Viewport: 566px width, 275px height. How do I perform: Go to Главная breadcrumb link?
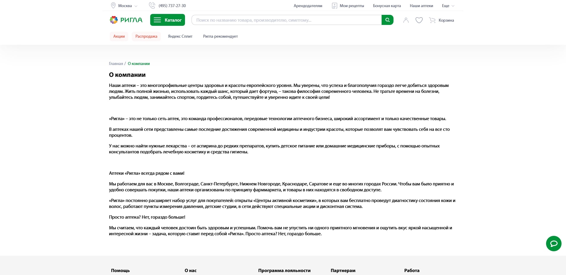pos(116,64)
